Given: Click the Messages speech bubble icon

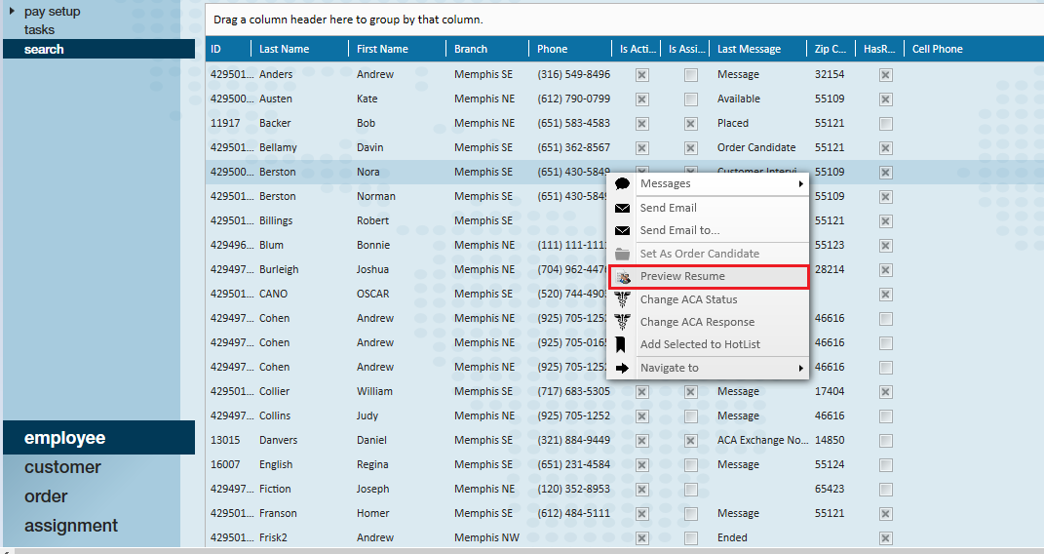Looking at the screenshot, I should 623,183.
